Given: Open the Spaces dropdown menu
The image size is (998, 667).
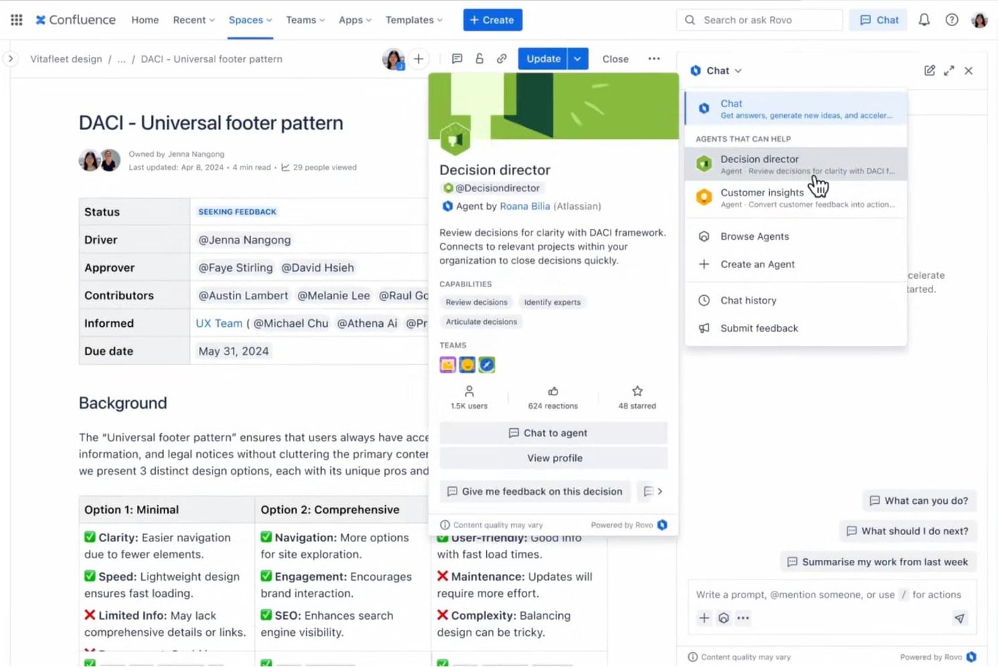Looking at the screenshot, I should 250,20.
